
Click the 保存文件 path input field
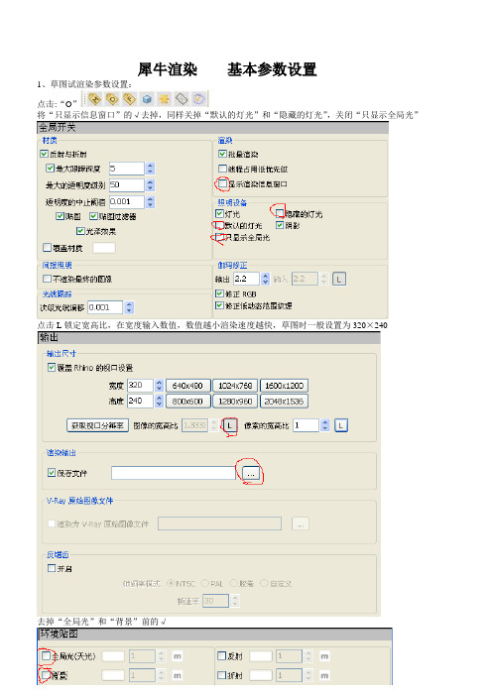pos(174,473)
